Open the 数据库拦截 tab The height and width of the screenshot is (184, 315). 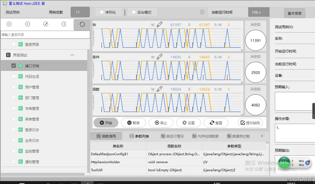239,136
